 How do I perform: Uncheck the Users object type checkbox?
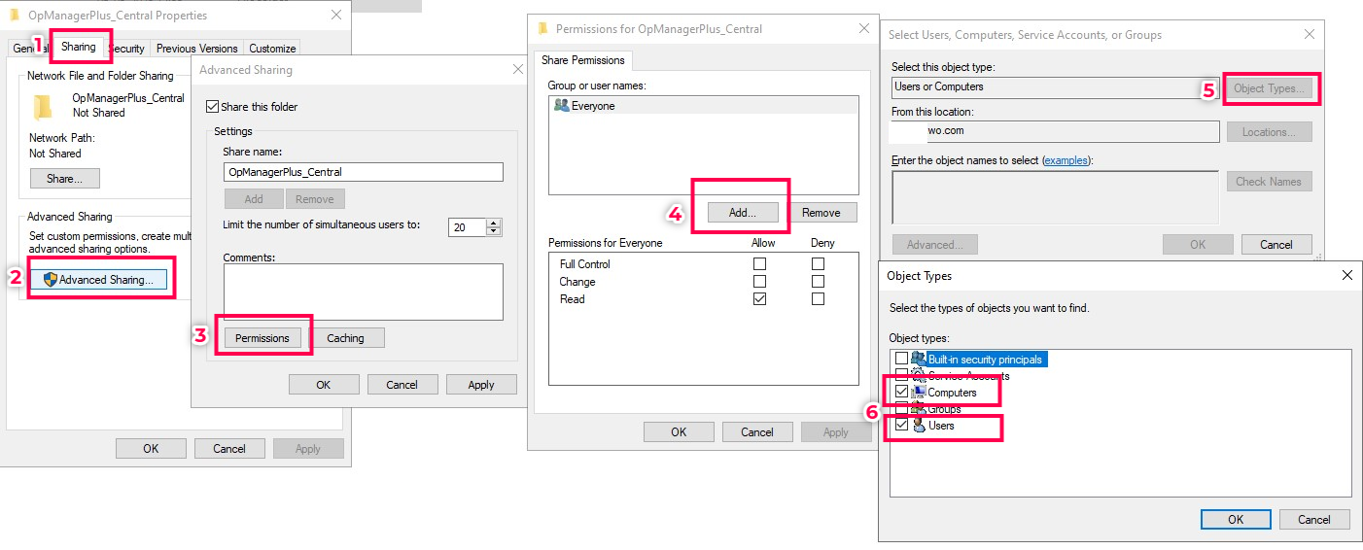point(901,425)
